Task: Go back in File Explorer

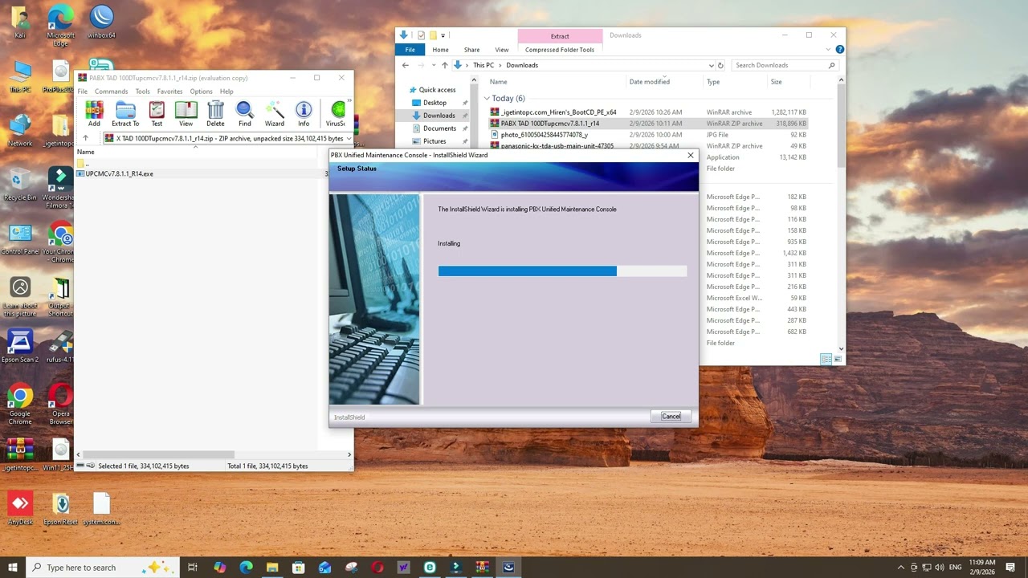Action: pos(406,65)
